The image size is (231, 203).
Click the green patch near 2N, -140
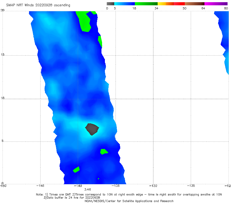pos(76,170)
